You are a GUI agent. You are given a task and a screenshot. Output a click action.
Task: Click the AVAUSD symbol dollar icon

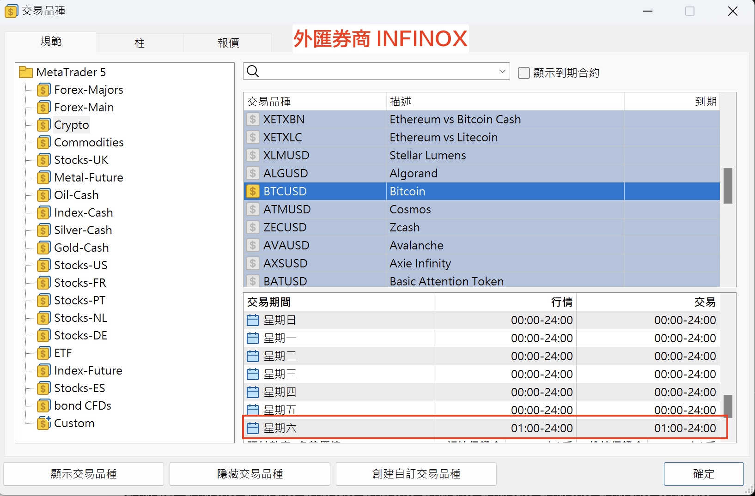point(253,246)
